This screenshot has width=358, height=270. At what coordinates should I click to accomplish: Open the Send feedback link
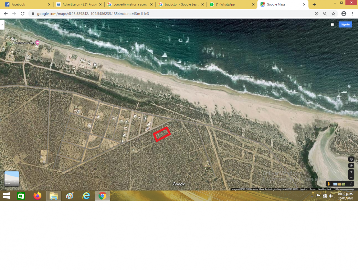point(325,189)
